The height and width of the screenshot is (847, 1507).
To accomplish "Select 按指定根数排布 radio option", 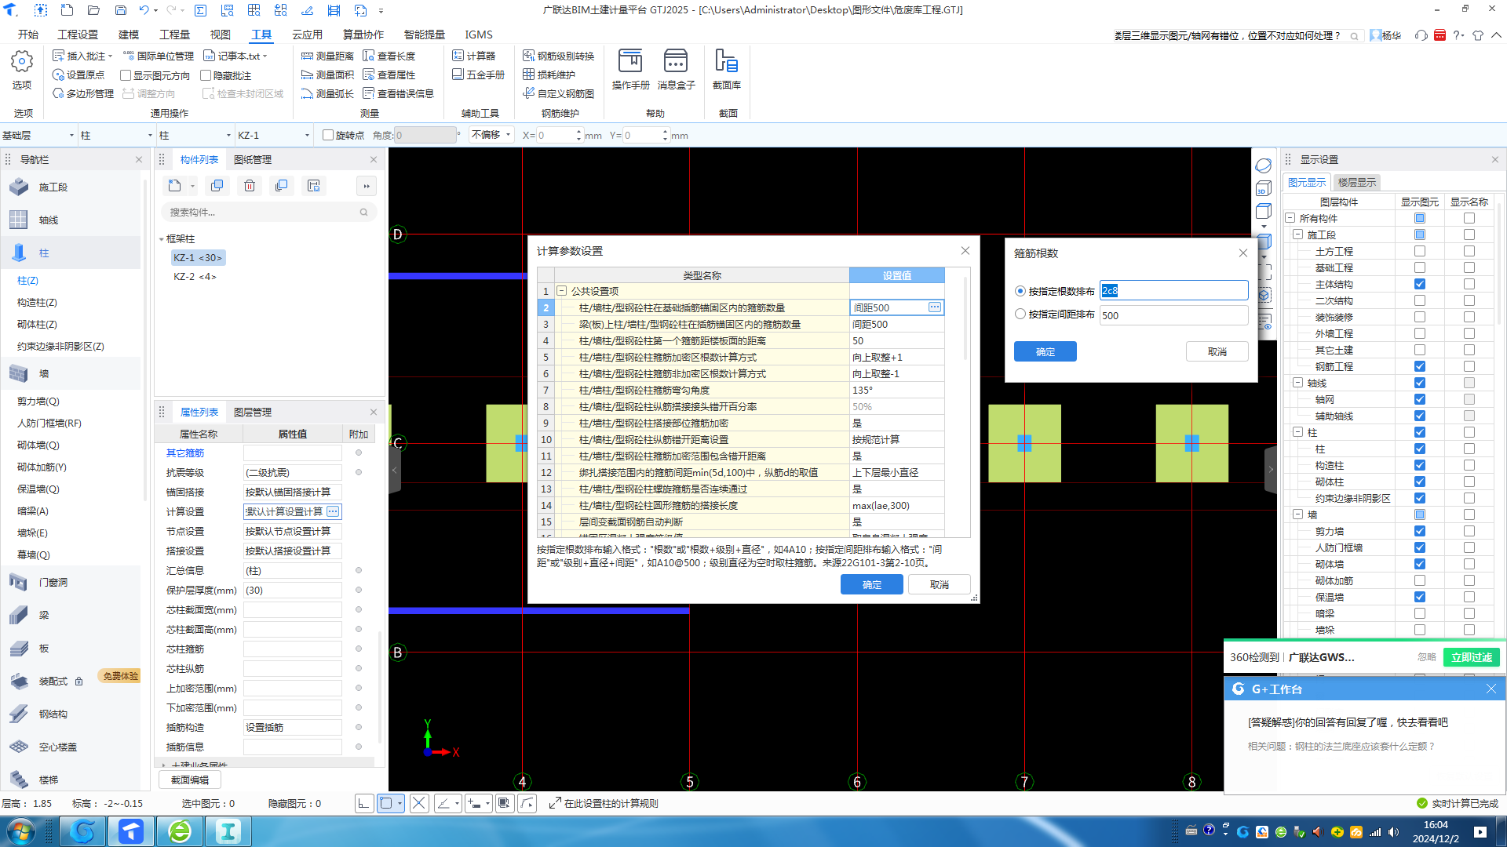I will (x=1020, y=291).
